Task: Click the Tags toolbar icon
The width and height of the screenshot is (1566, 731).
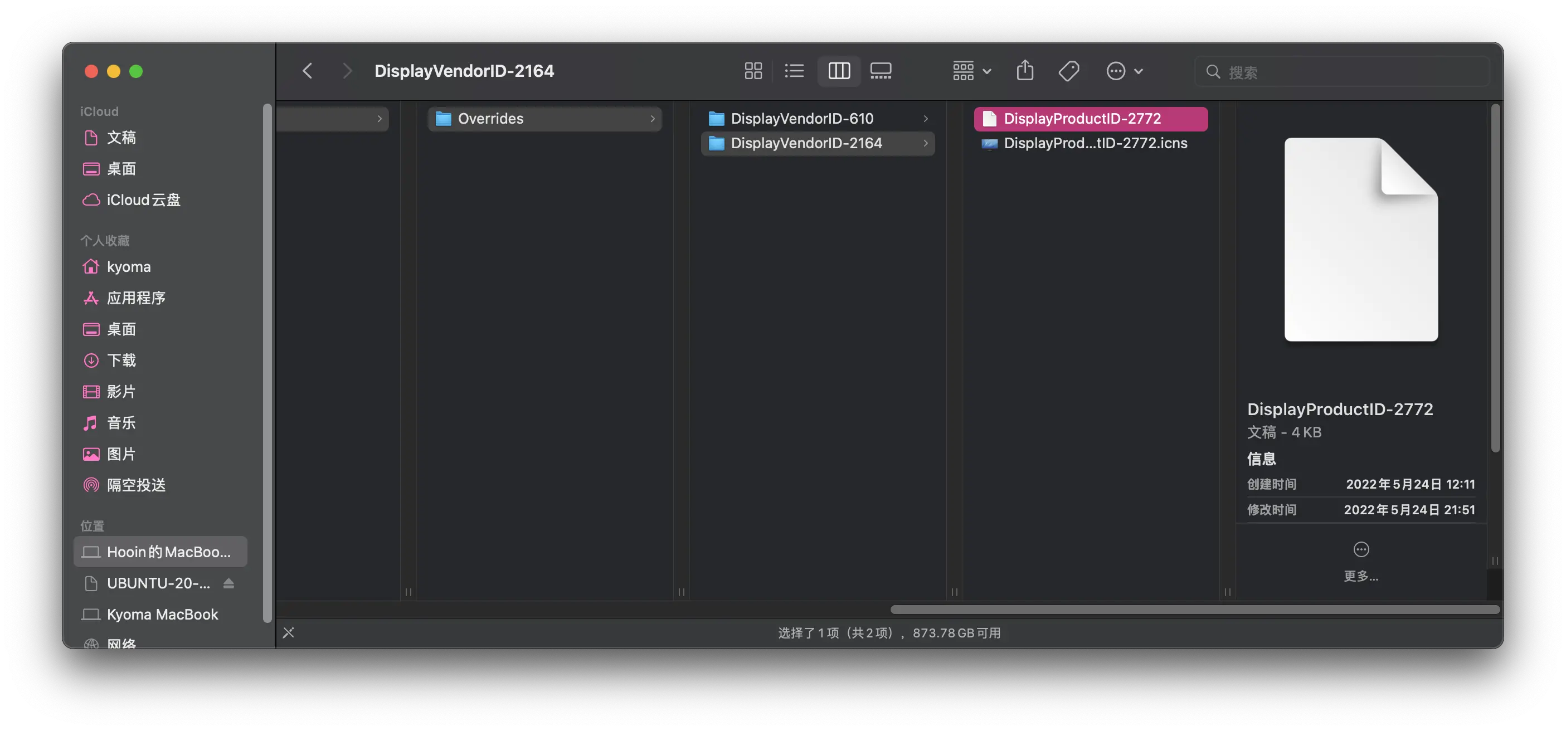Action: point(1068,71)
